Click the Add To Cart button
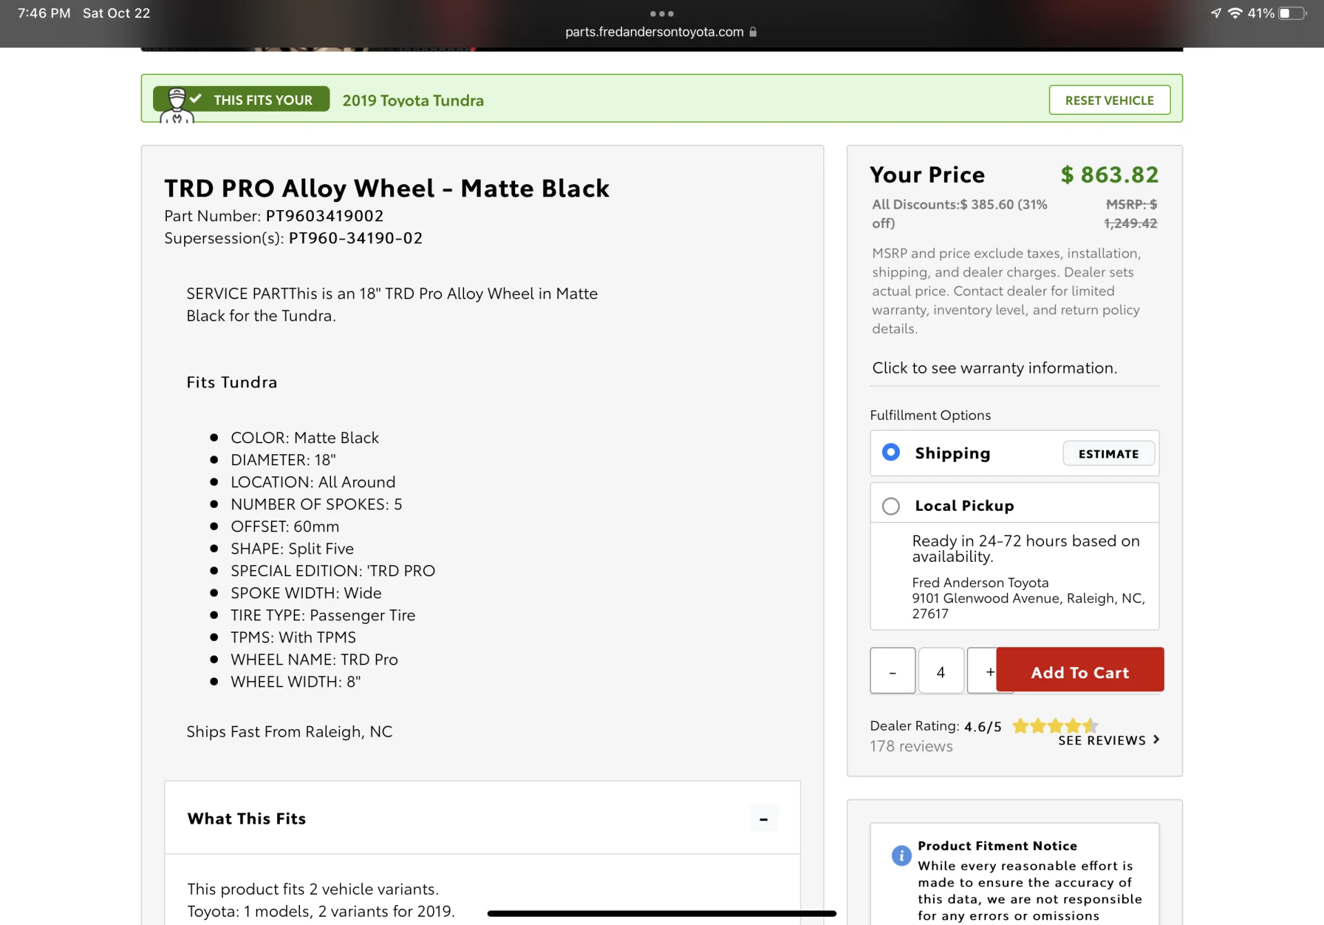Viewport: 1324px width, 925px height. 1080,671
